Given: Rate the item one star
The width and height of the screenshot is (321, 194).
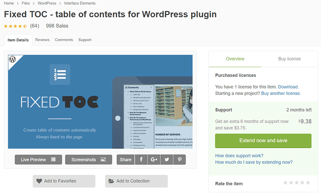Looking at the screenshot, I should pos(285,182).
